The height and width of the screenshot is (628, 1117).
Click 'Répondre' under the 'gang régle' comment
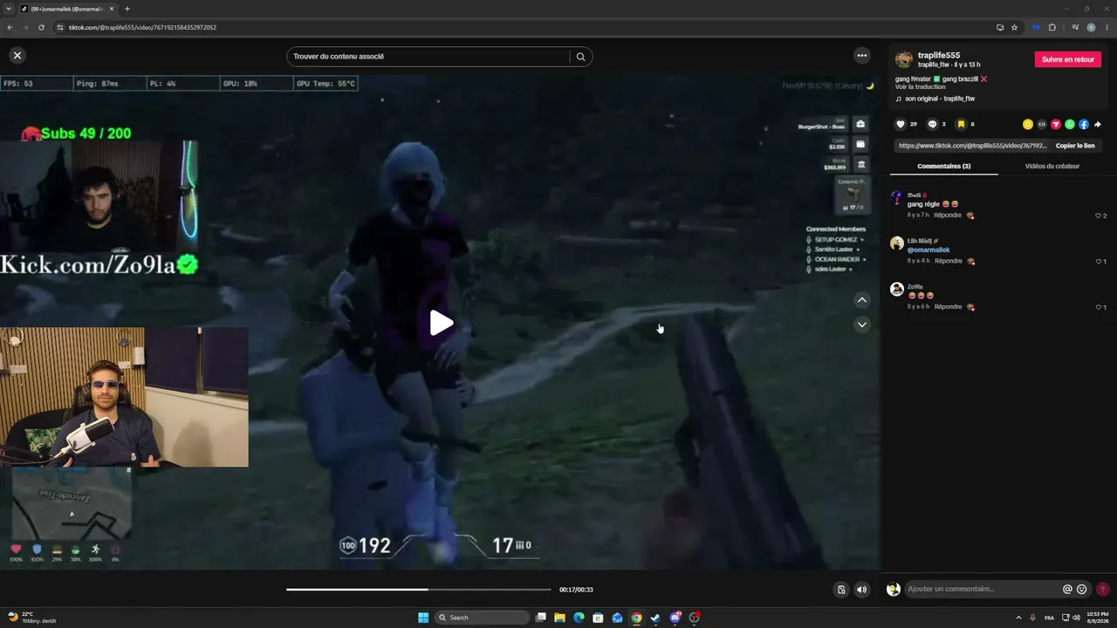tap(948, 215)
